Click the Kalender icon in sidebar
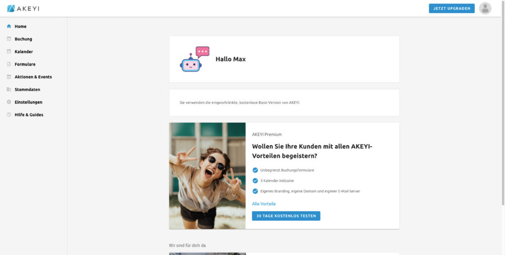The width and height of the screenshot is (505, 255). [x=9, y=51]
